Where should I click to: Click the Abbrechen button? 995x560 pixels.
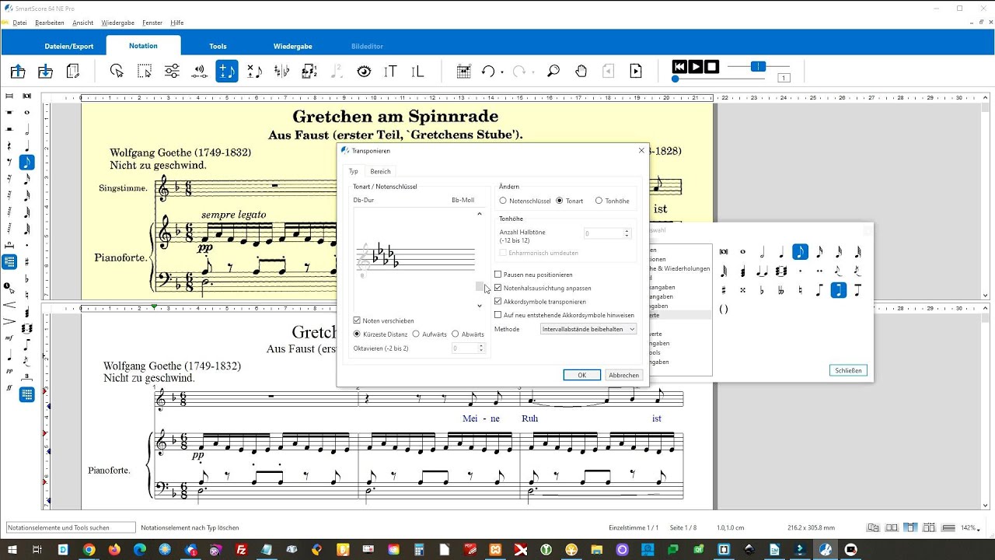coord(623,375)
